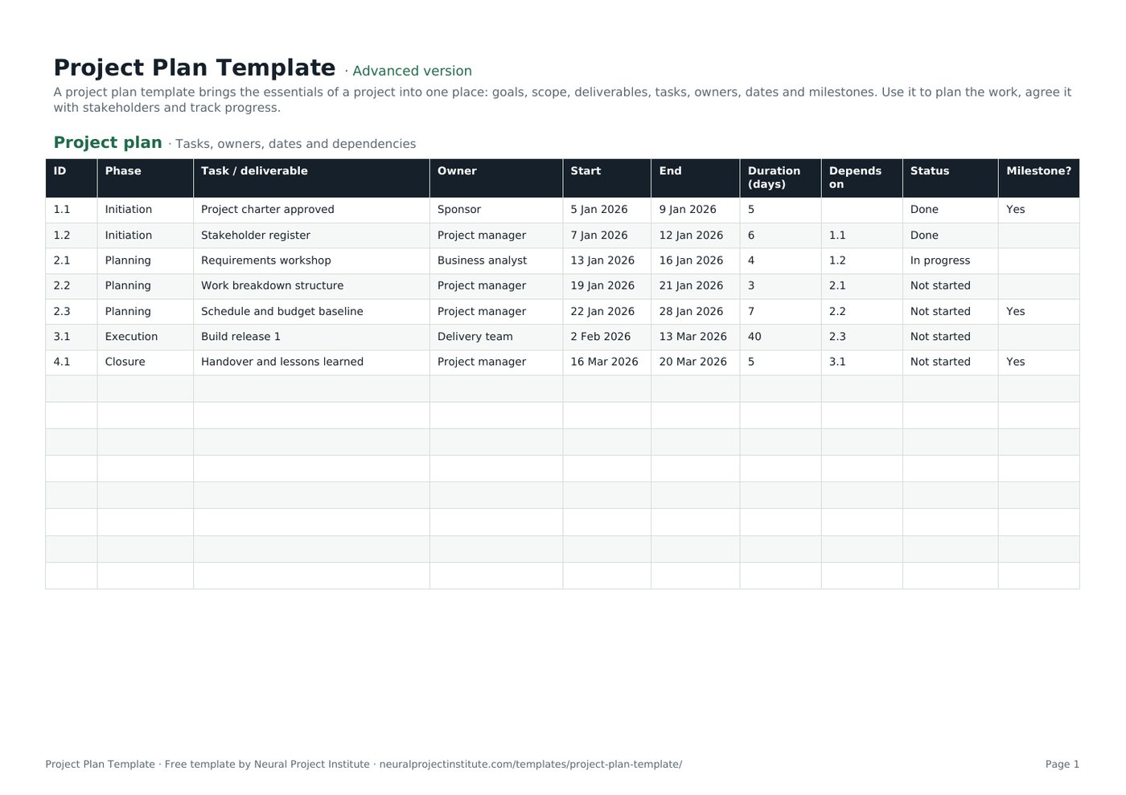The image size is (1126, 795).
Task: Select 'Handover and lessons learned' task cell
Action: point(311,362)
